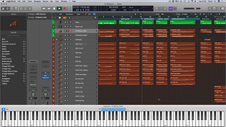Click the Rewind transport button

[44, 8]
